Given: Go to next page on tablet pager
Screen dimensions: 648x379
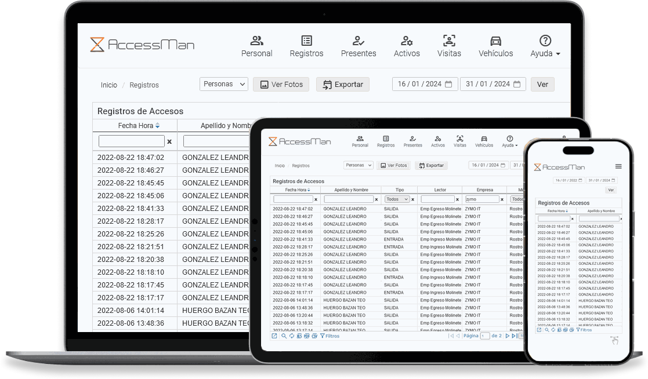Looking at the screenshot, I should tap(508, 336).
